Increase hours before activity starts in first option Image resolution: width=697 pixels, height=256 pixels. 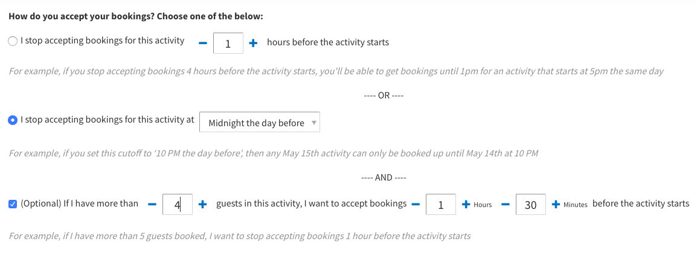click(253, 43)
